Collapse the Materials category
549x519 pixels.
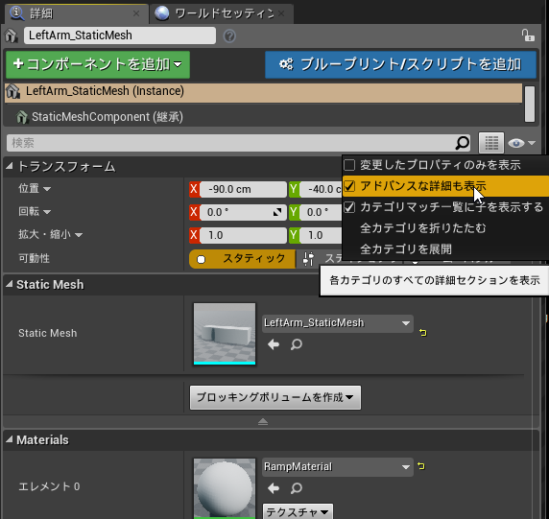click(x=10, y=439)
